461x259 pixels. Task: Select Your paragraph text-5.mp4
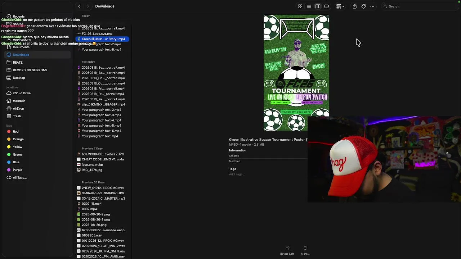click(102, 126)
